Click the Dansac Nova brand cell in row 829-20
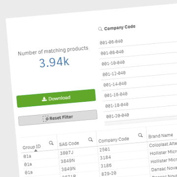This screenshot has height=177, width=177. coord(164,169)
